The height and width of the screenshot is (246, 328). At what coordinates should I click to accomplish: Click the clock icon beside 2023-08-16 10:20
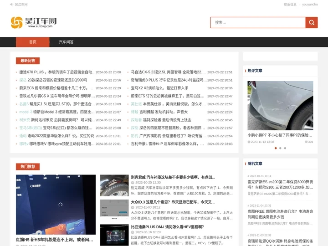tap(133, 232)
